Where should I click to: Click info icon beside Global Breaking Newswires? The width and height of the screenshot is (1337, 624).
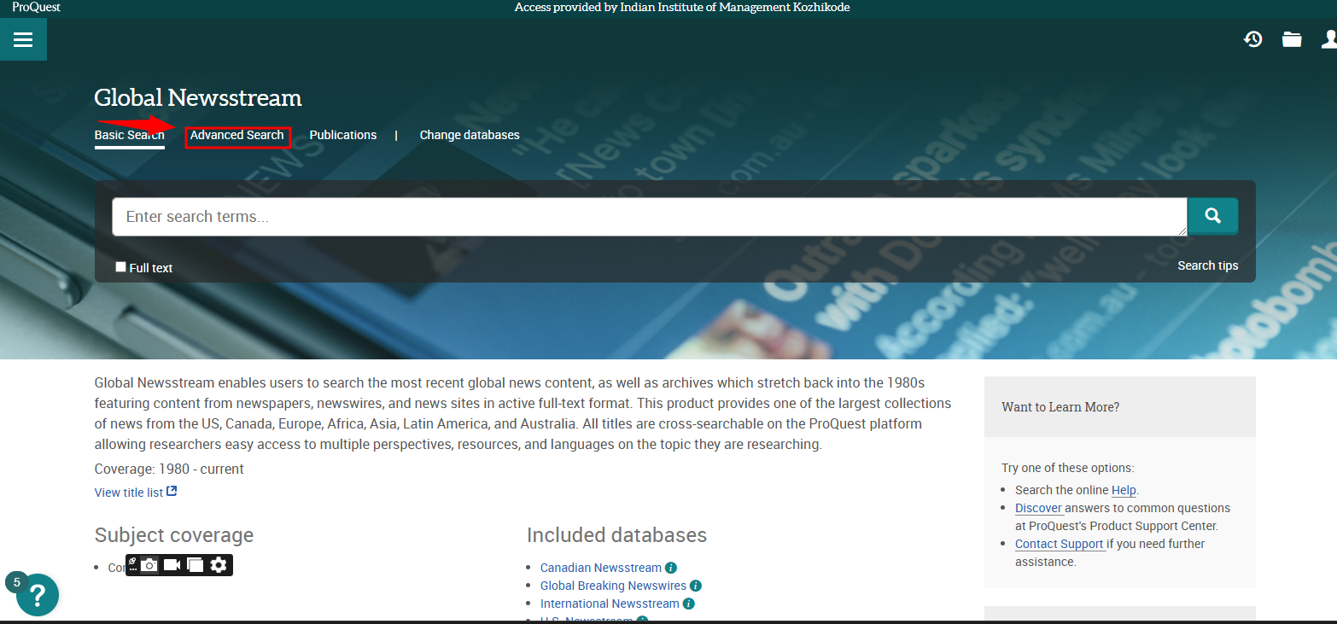(x=696, y=586)
